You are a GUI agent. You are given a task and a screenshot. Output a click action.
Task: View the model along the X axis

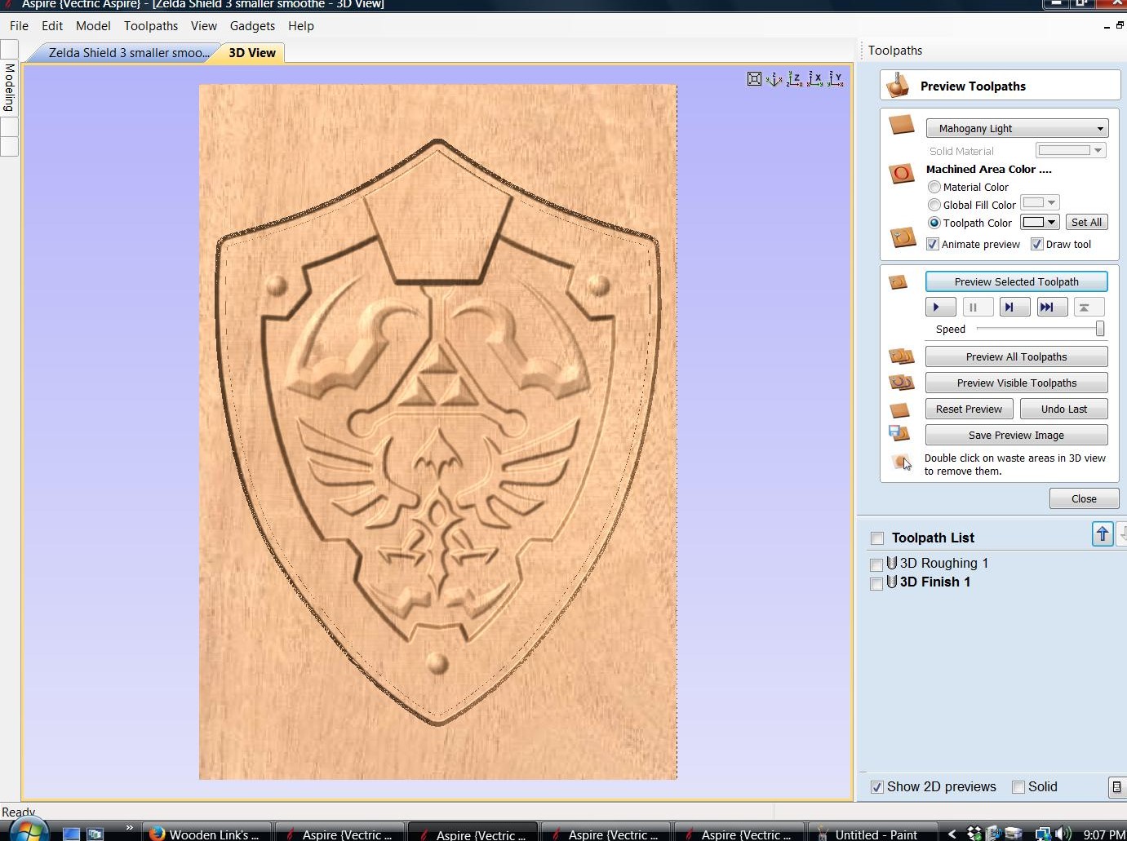click(x=814, y=79)
